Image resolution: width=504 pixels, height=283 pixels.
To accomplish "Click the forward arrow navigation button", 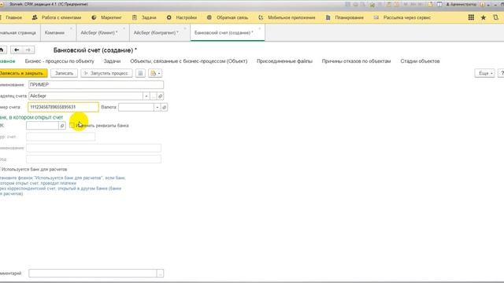I will [x=28, y=50].
